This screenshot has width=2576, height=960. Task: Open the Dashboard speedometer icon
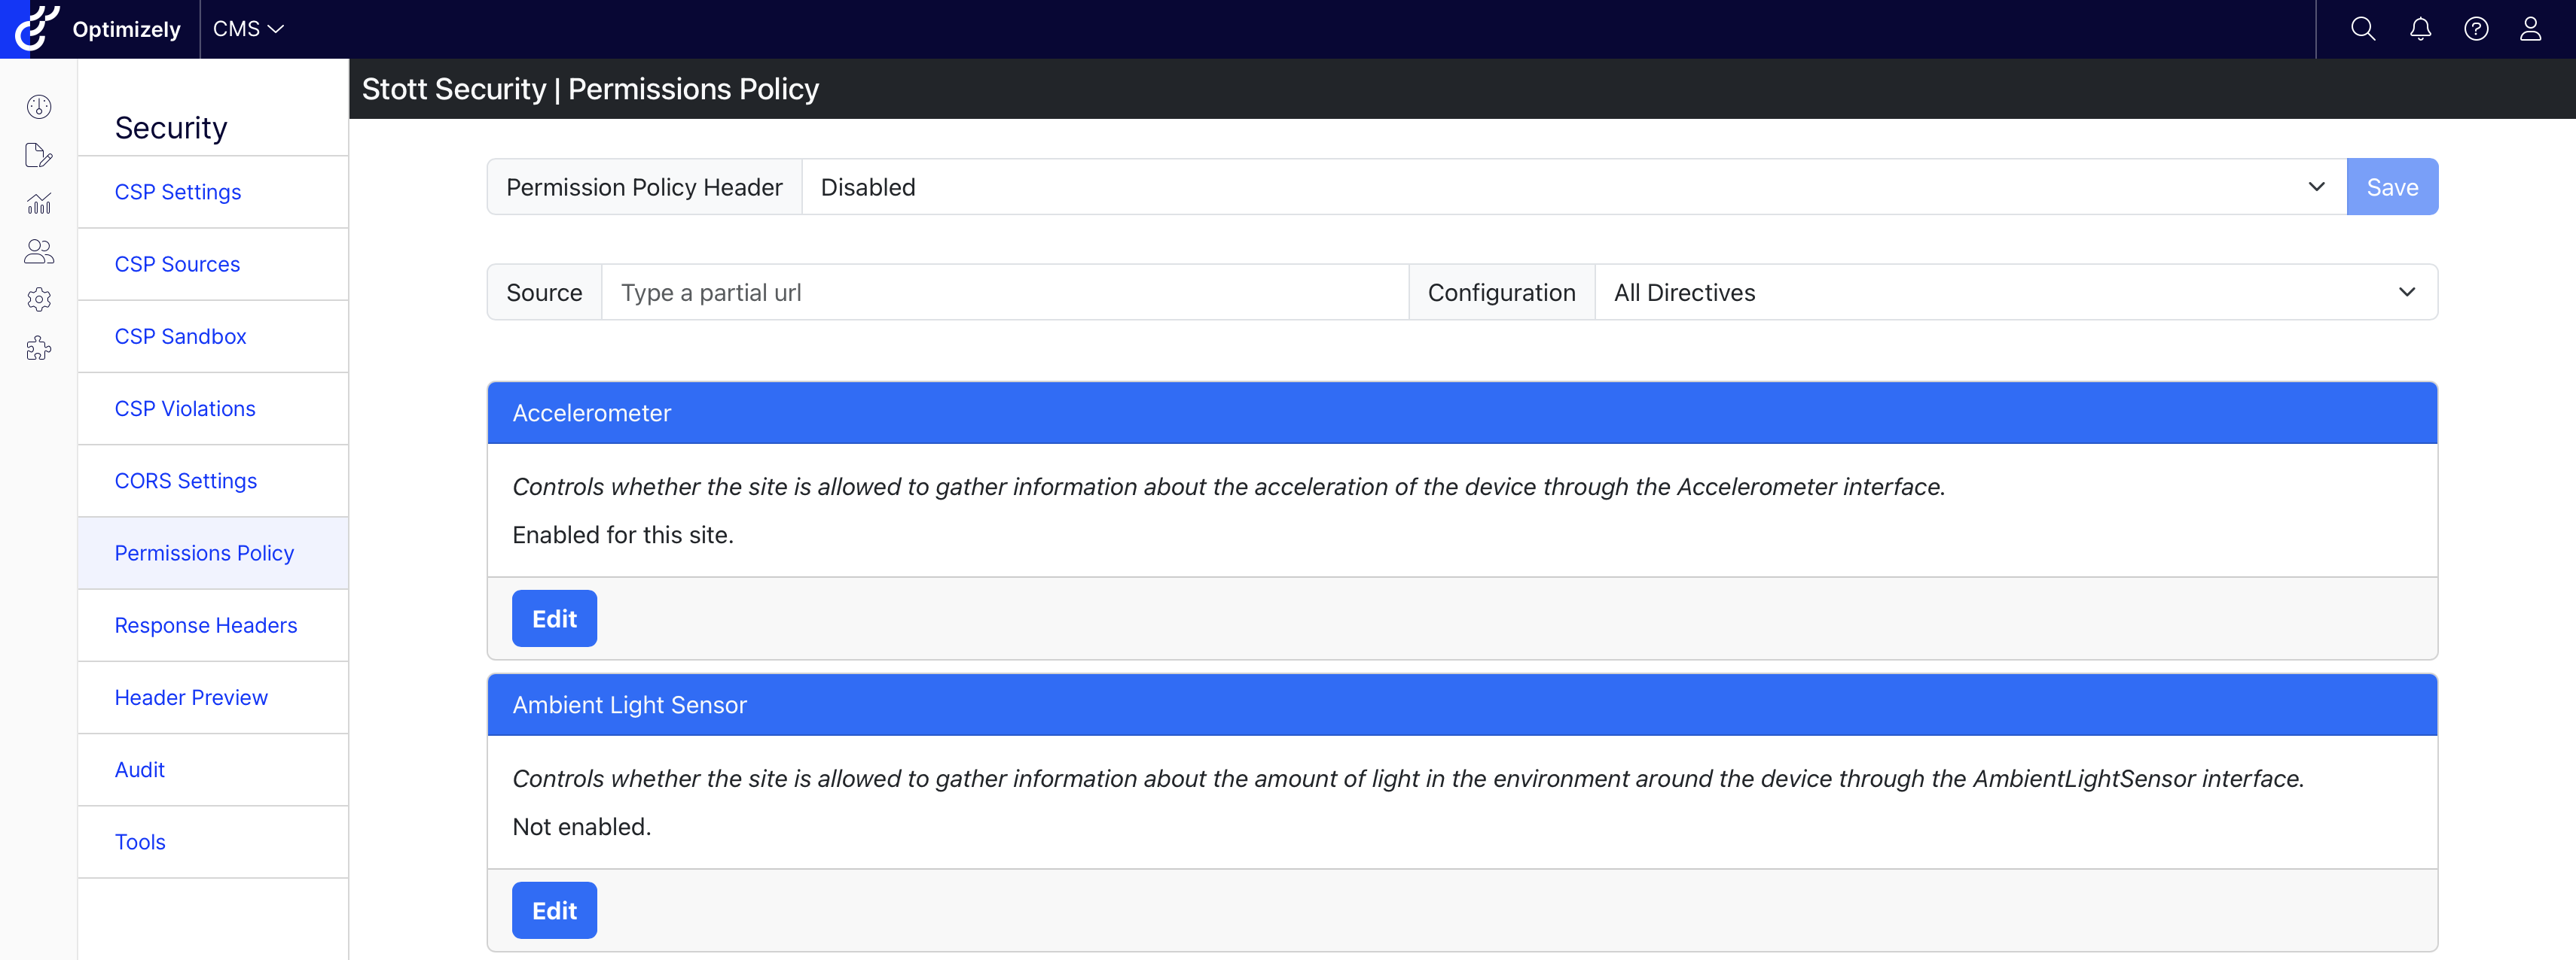click(38, 106)
